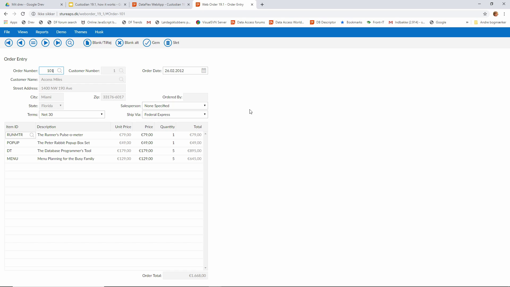This screenshot has width=510, height=287.
Task: Select the Menu Planning row in grid
Action: pos(66,159)
